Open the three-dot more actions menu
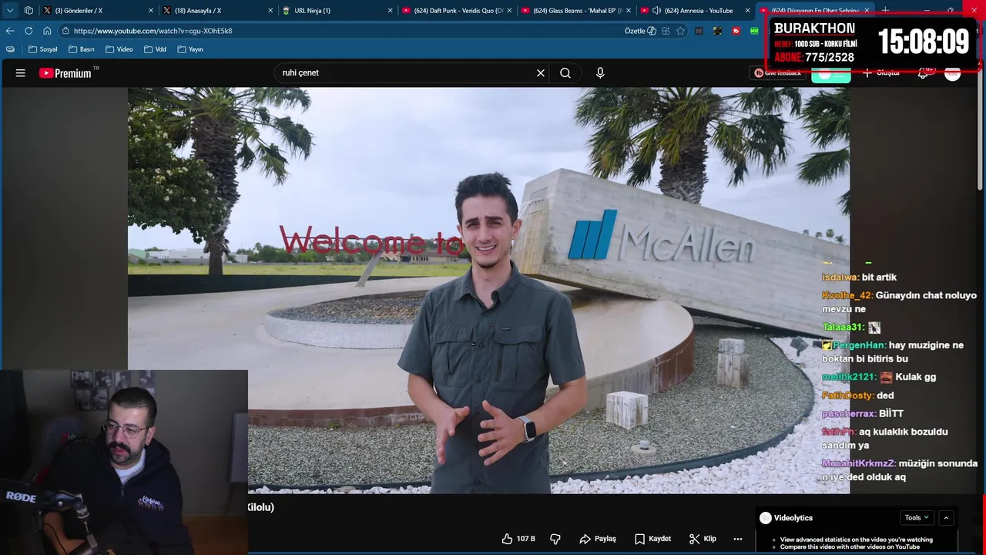The width and height of the screenshot is (986, 555). pyautogui.click(x=738, y=539)
